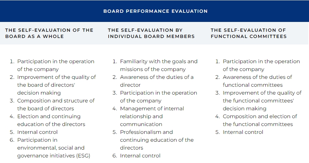Viewport: 309px width, 163px height.
Task: Click 'Composition and election of the functional committees'
Action: tap(260, 120)
